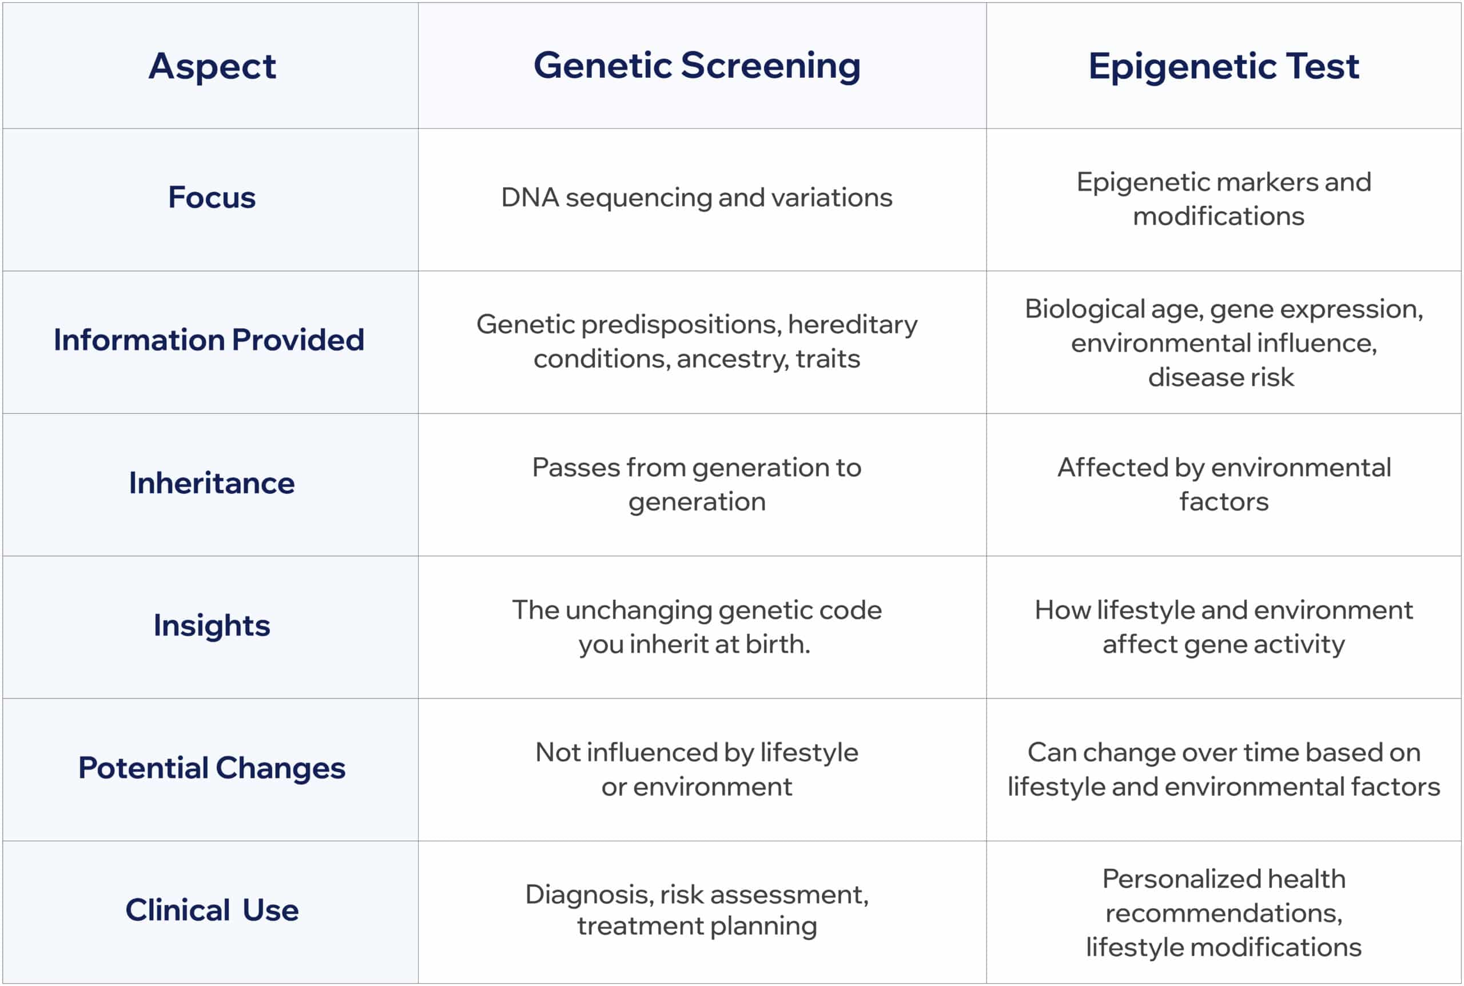The width and height of the screenshot is (1464, 986).
Task: Select the Epigenetic markers and modifications cell
Action: (x=1224, y=199)
